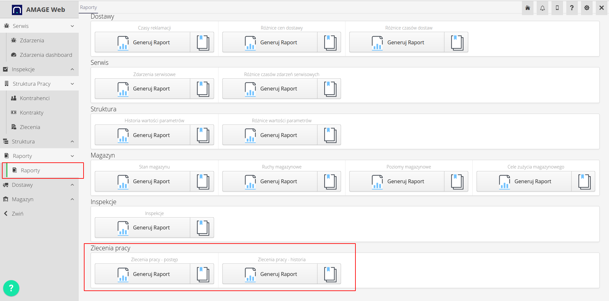Click the home icon in top toolbar
609x301 pixels.
pos(527,8)
